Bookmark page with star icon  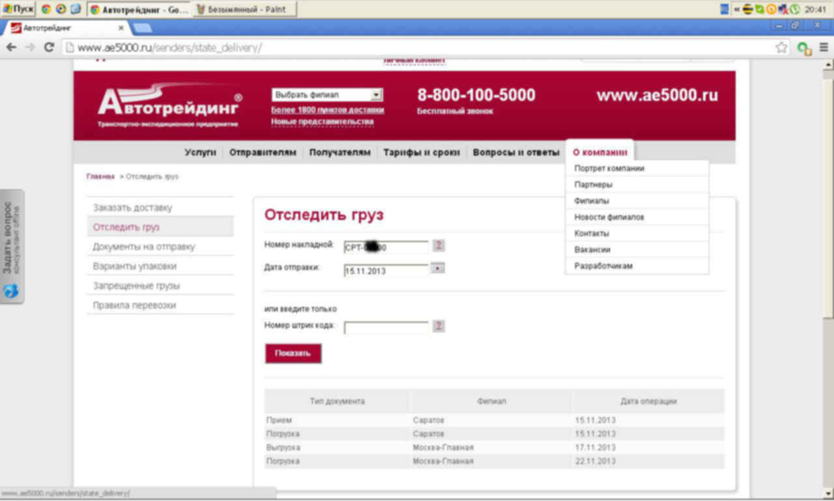[781, 47]
